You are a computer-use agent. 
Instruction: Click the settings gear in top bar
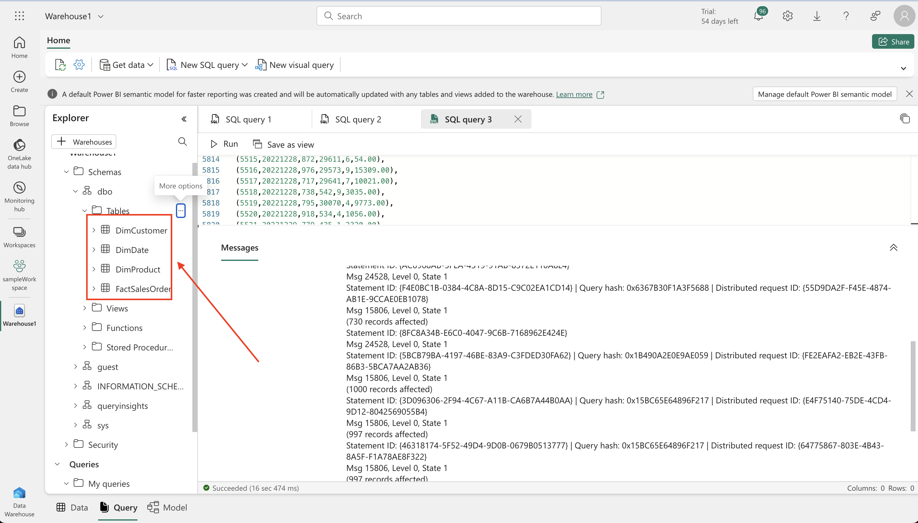pos(787,16)
